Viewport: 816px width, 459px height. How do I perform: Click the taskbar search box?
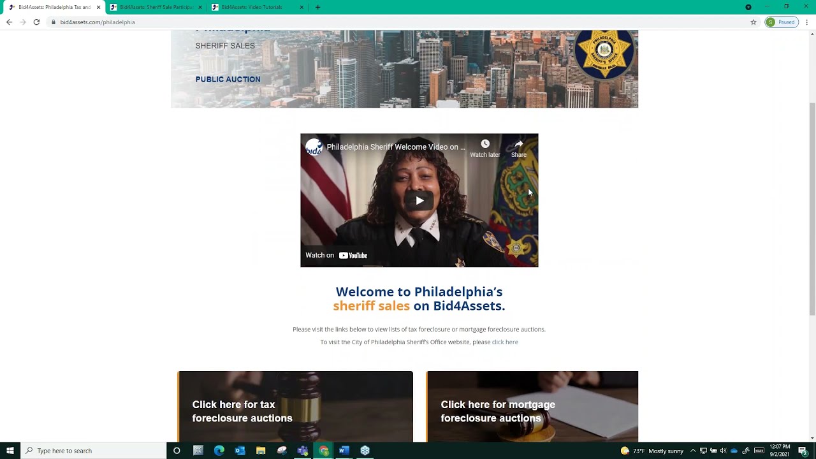pyautogui.click(x=93, y=451)
